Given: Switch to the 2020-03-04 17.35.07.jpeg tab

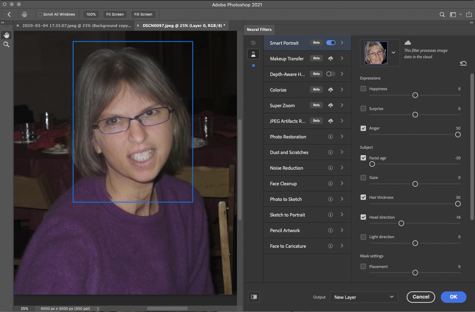Looking at the screenshot, I should (76, 26).
